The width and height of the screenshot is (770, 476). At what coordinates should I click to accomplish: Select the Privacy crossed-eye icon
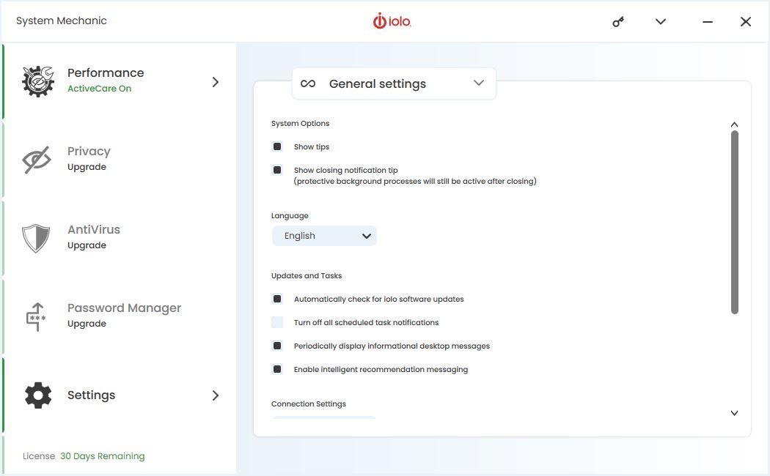(37, 160)
